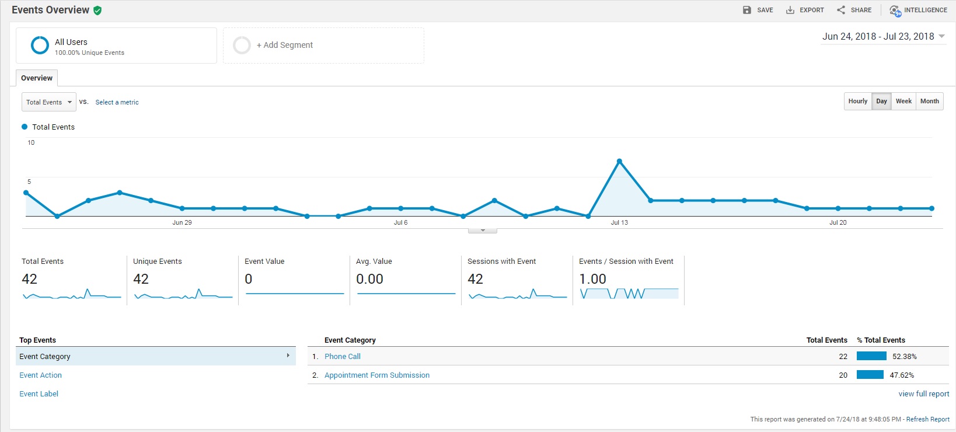Click the All Users segment circle icon

(x=40, y=46)
